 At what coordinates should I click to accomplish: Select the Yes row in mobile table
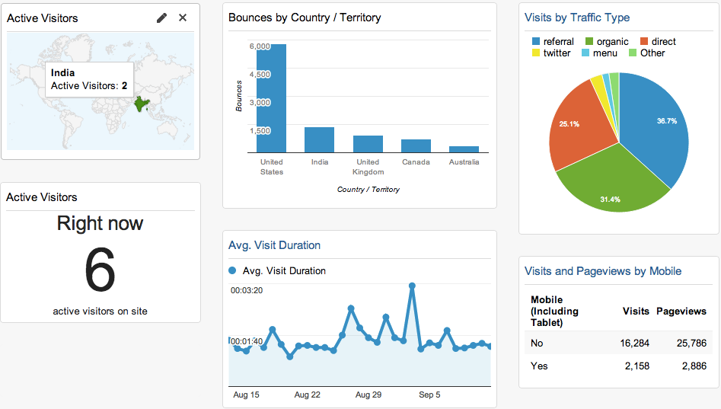[x=618, y=366]
